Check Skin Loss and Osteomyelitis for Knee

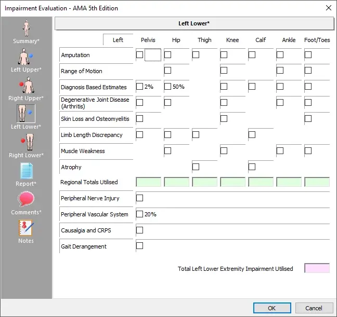pyautogui.click(x=224, y=119)
